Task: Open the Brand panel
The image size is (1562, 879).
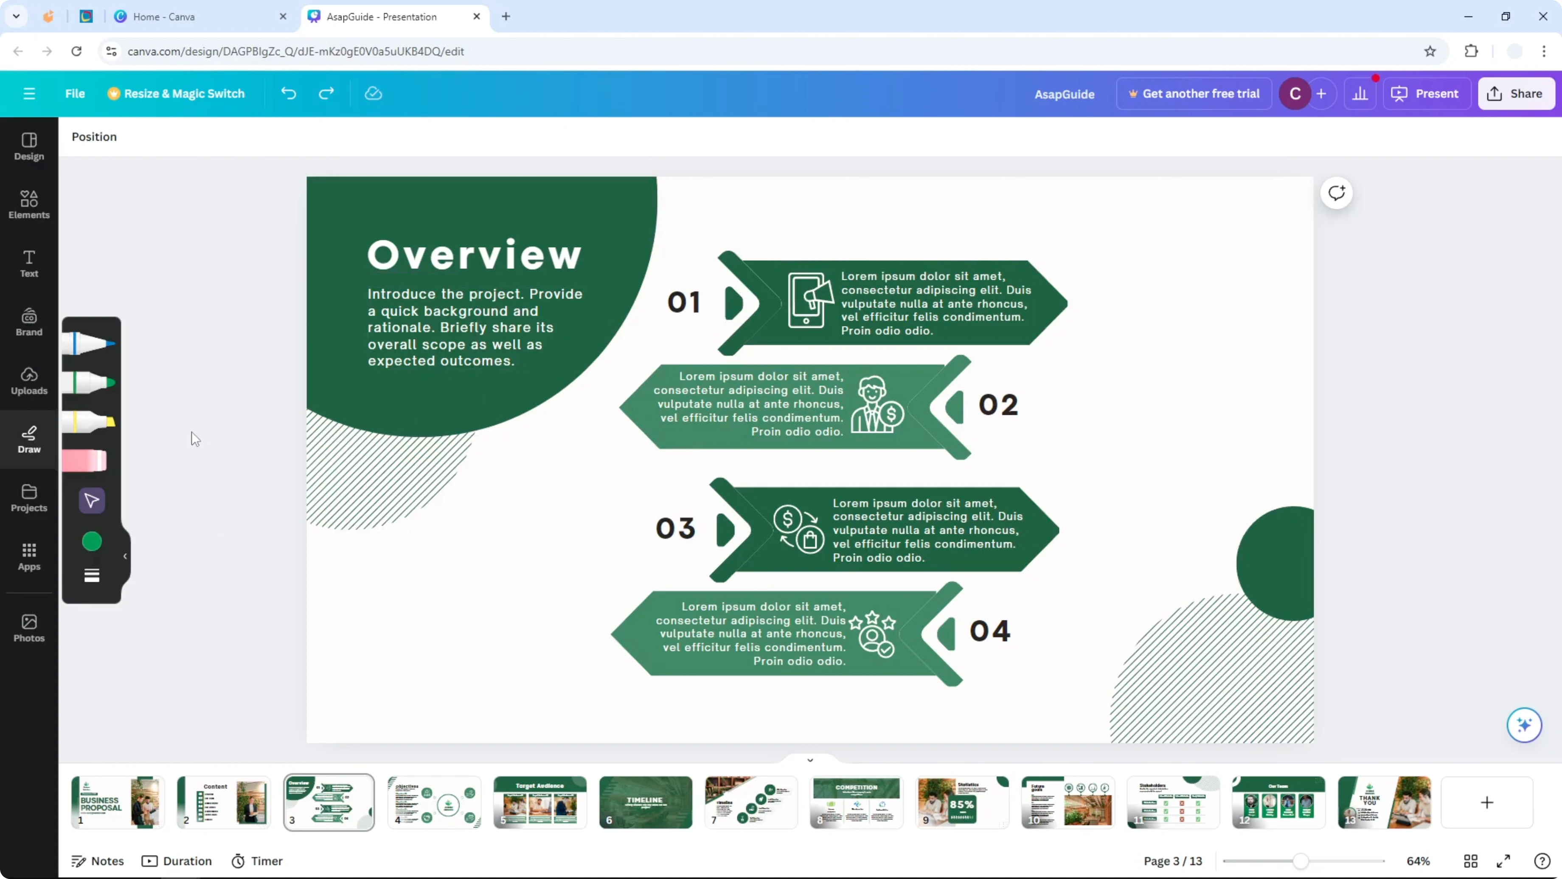Action: (29, 322)
